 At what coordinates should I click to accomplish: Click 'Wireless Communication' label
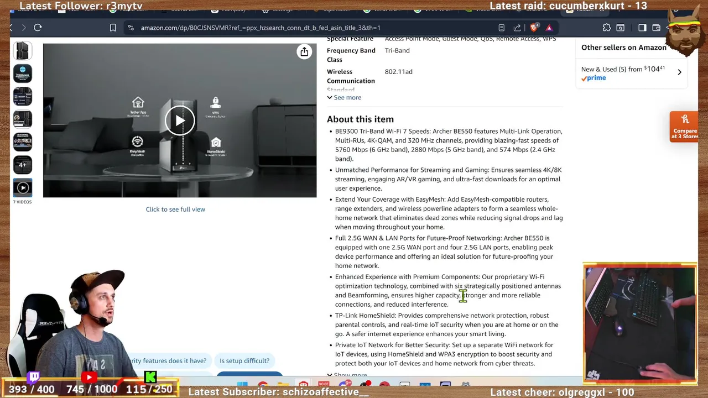pyautogui.click(x=351, y=76)
